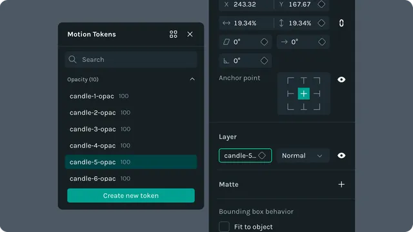Select the candle-3-opac token
This screenshot has width=413, height=232.
131,129
